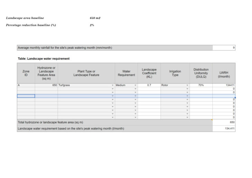Viewport: 252px width, 178px height.
Task: Expand the Medium water requirement dropdown
Action: [135, 85]
